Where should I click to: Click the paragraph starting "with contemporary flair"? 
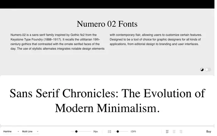point(156,39)
